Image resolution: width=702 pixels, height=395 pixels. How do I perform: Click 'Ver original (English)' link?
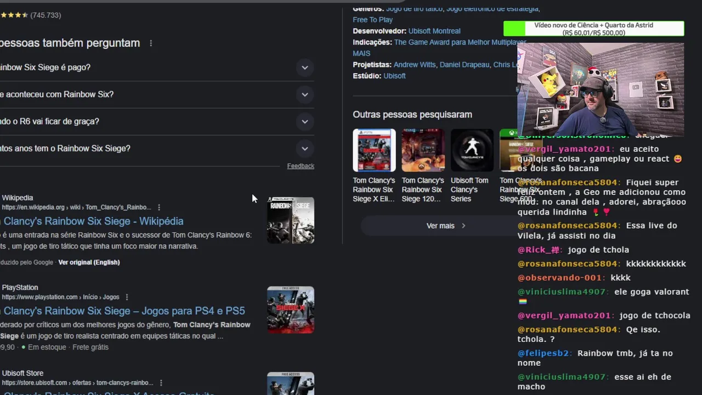tap(89, 262)
